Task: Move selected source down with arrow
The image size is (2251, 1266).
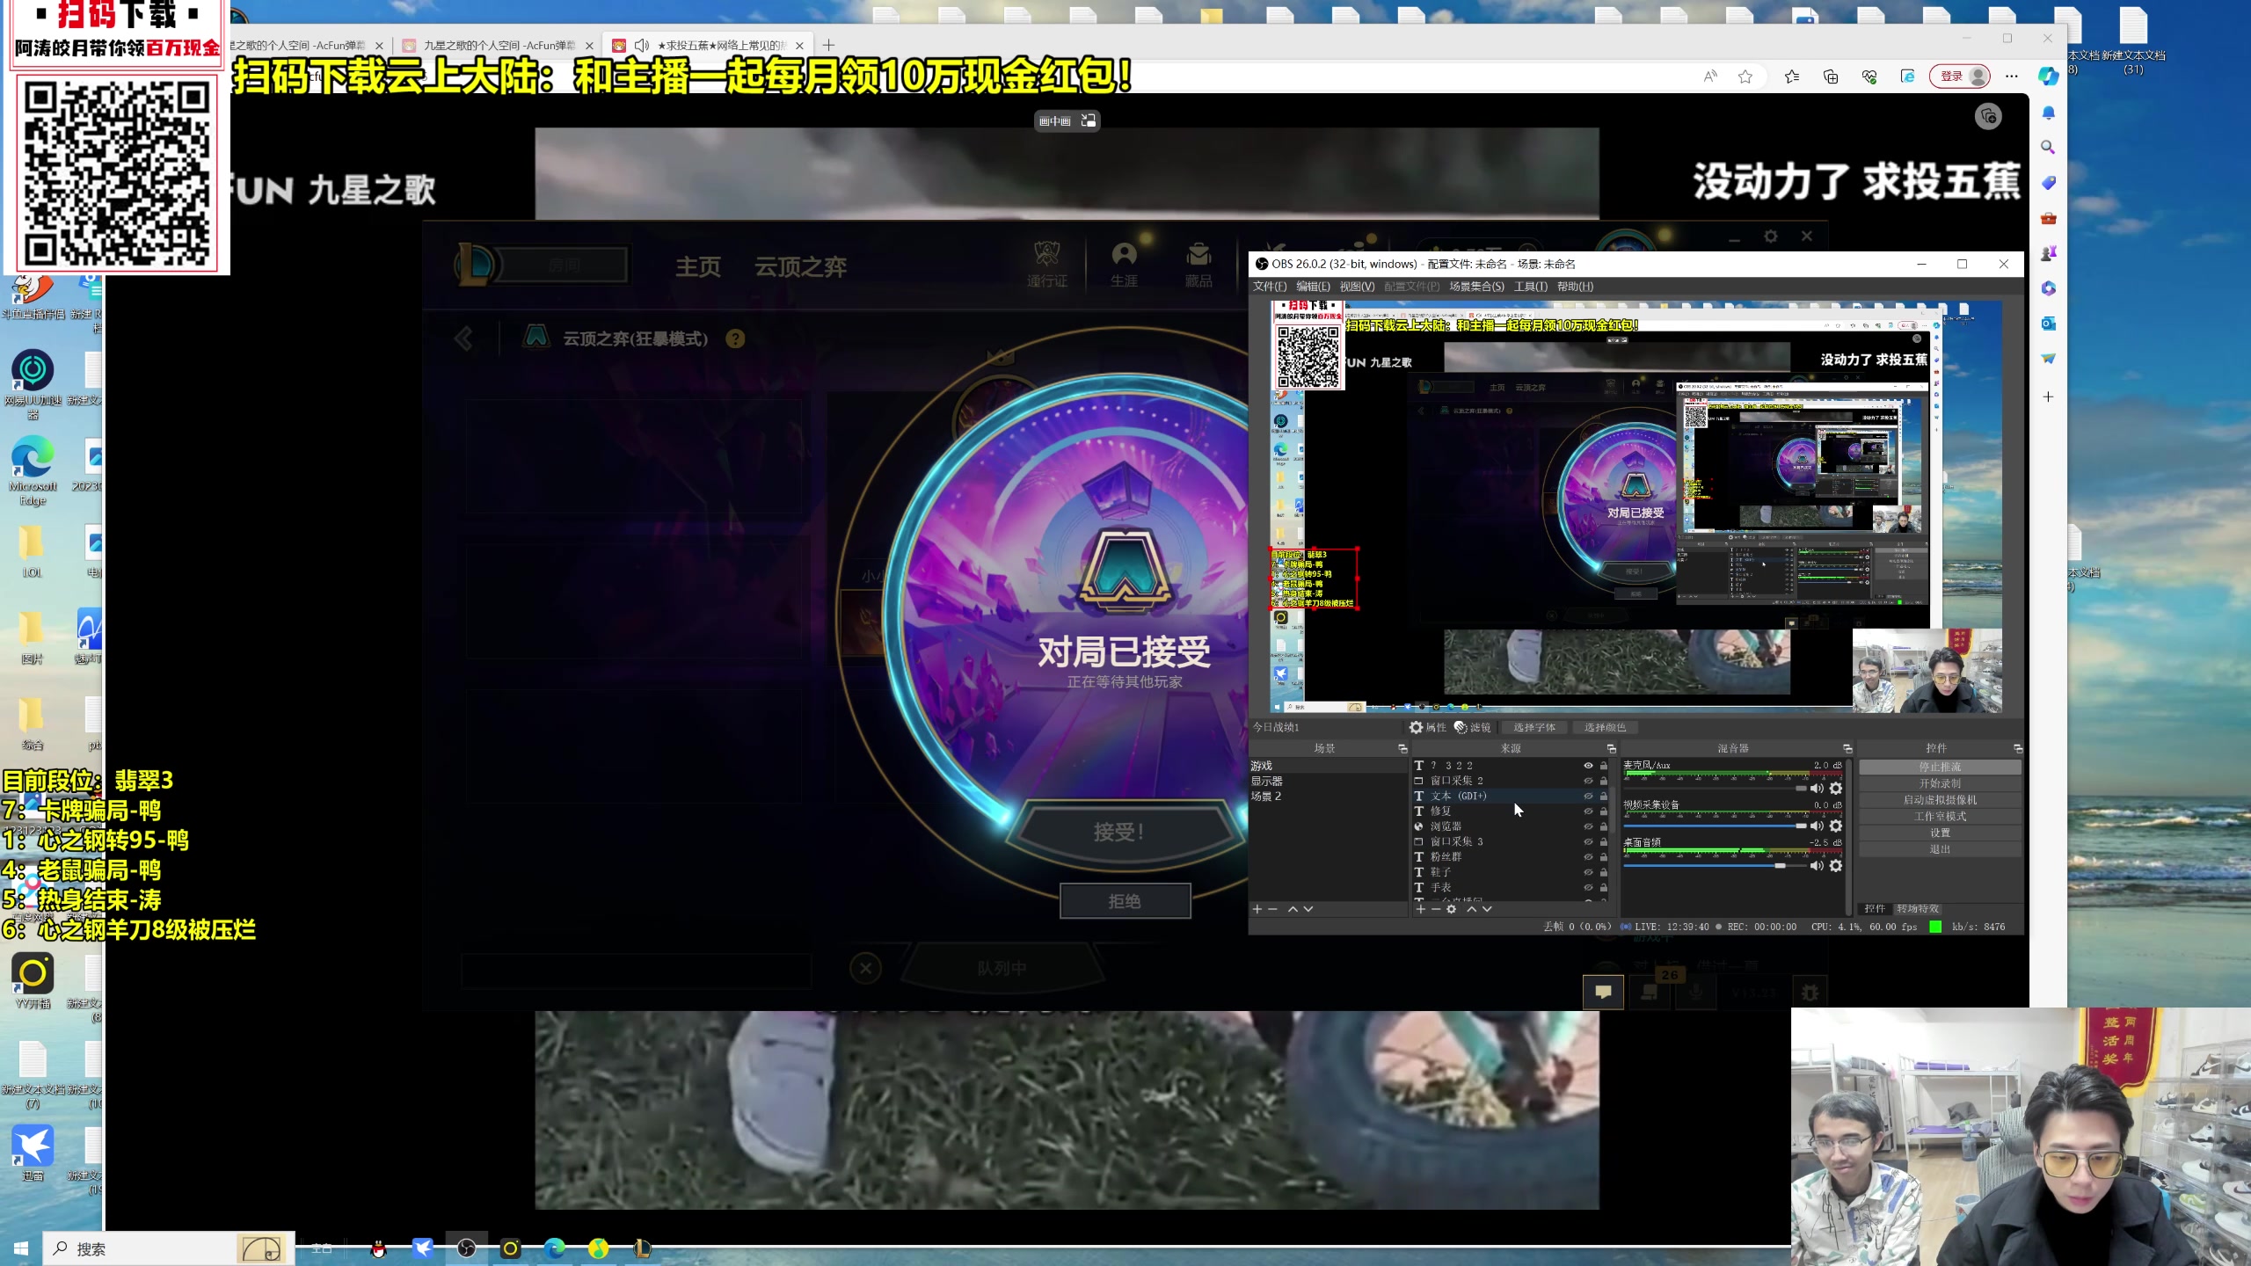Action: tap(1487, 909)
